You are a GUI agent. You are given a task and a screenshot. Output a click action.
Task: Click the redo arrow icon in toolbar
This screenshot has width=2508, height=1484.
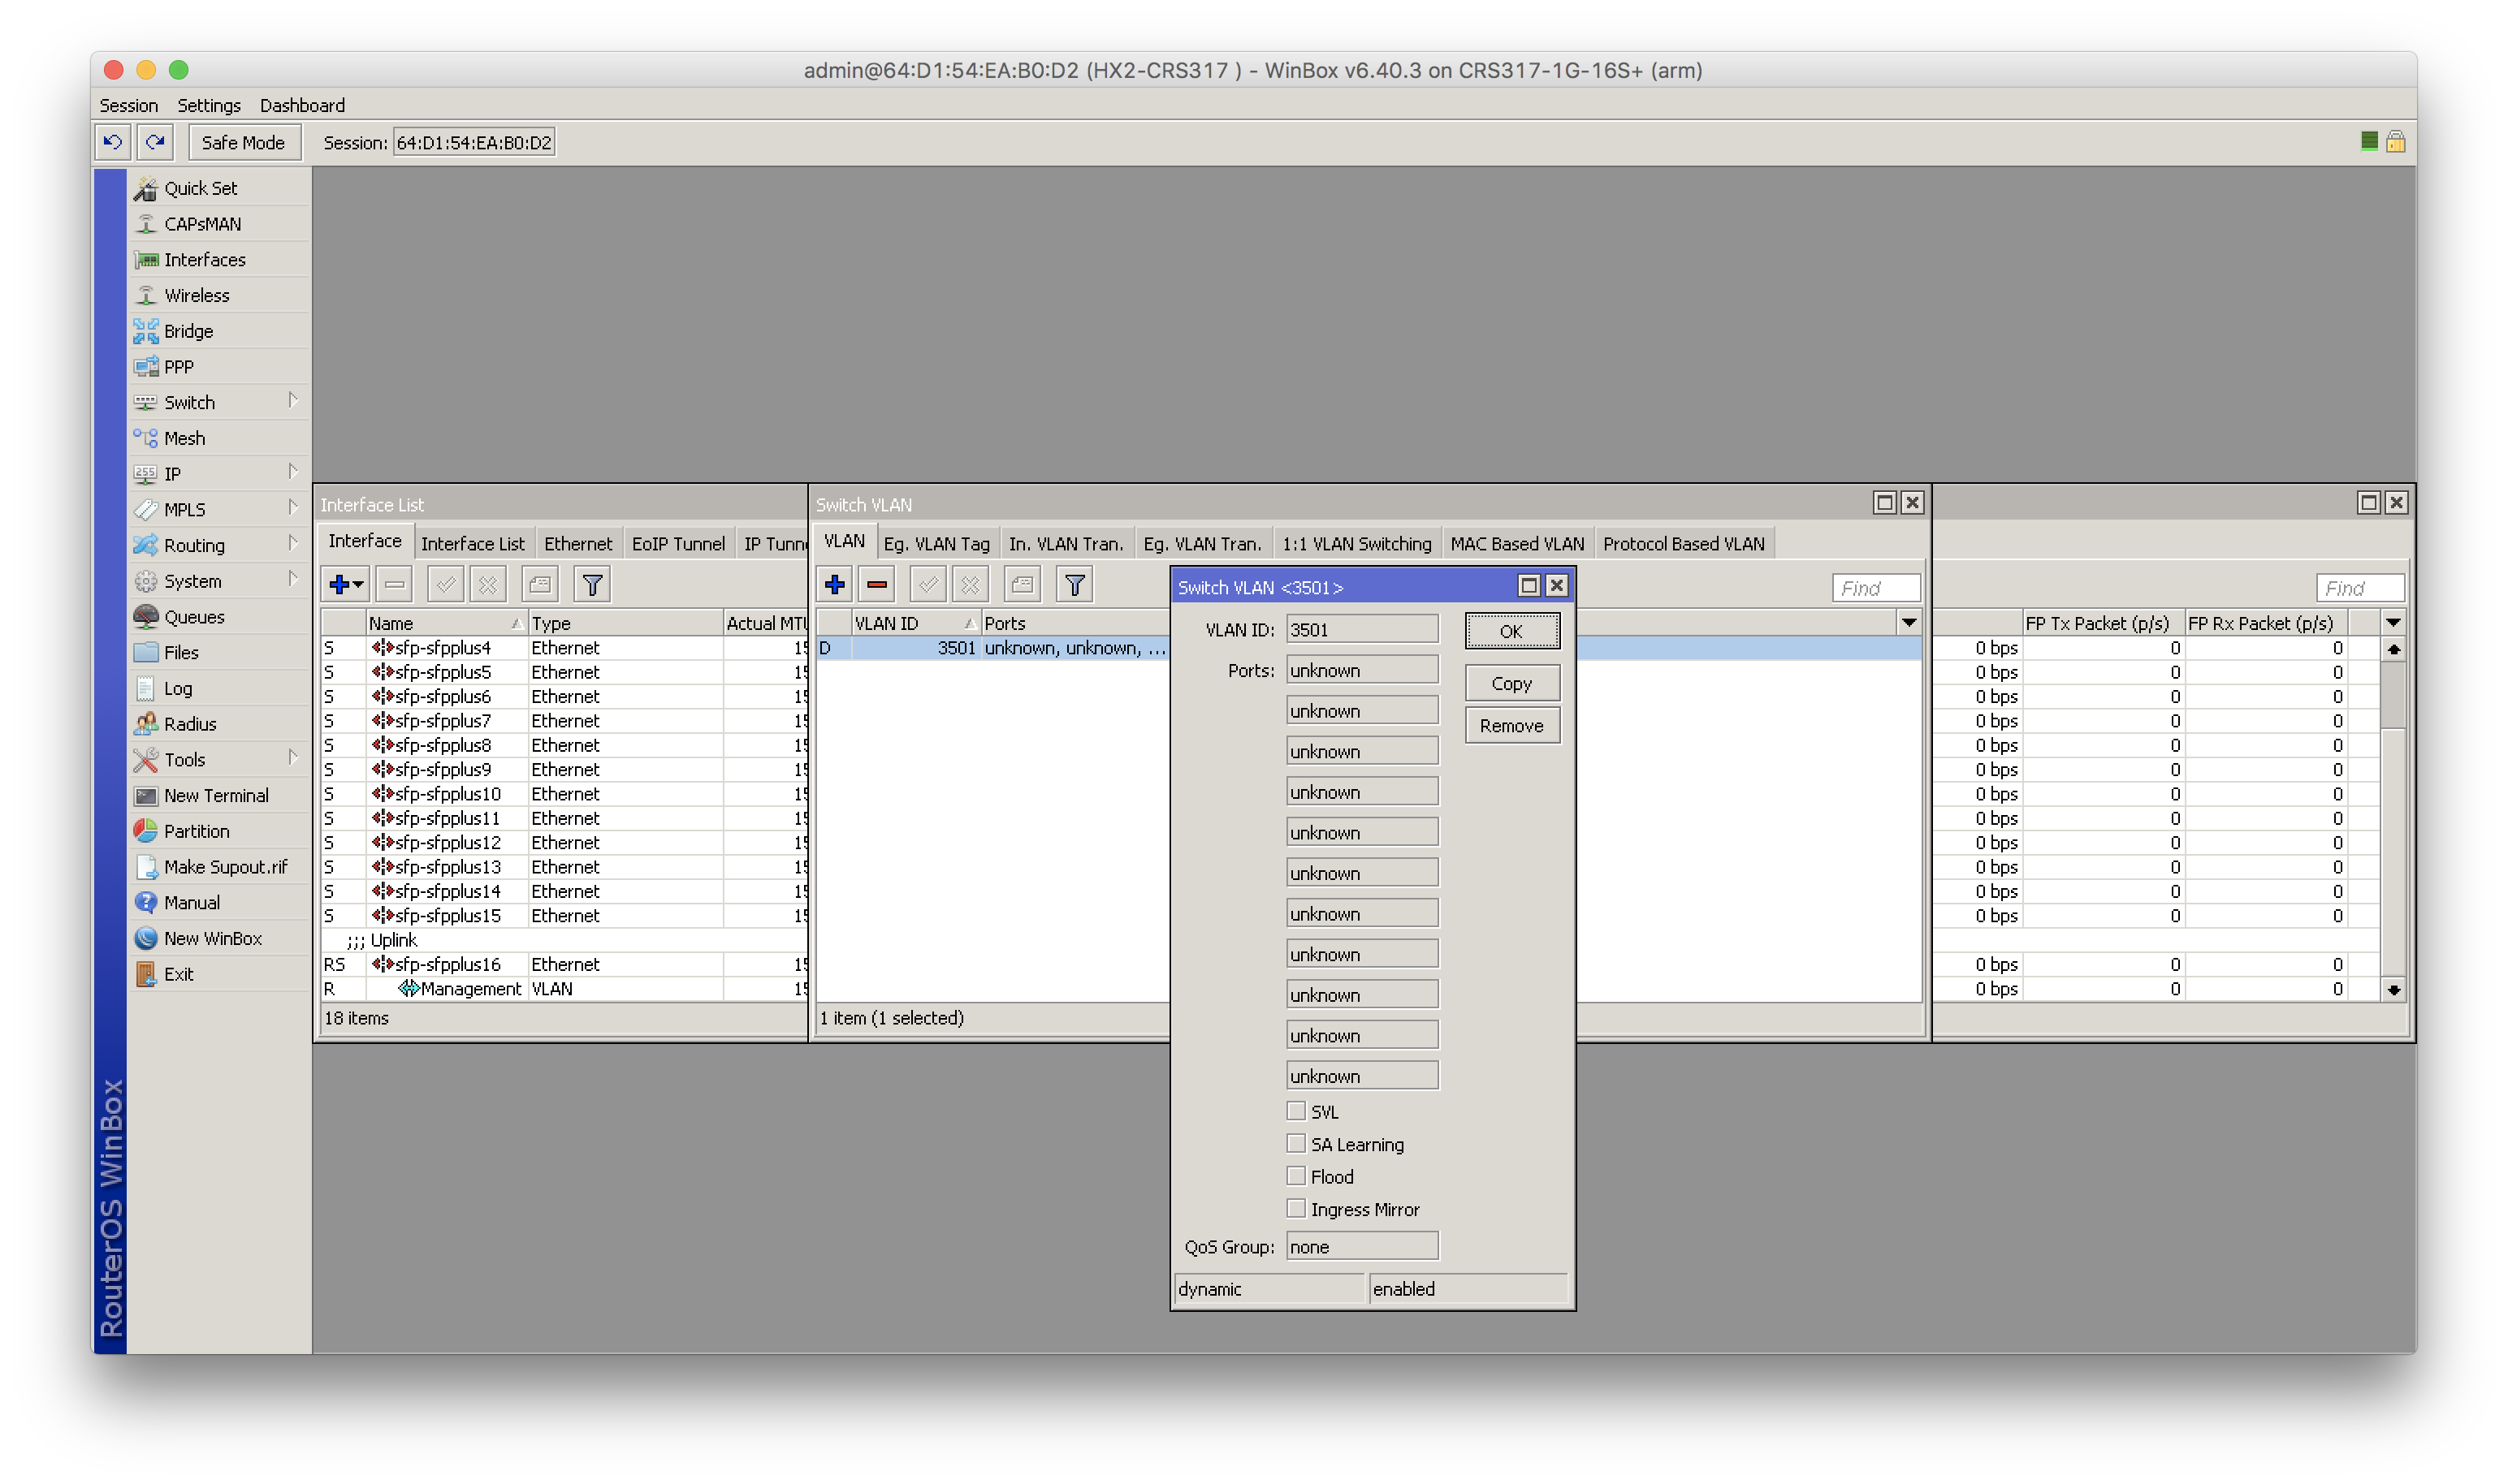(155, 142)
